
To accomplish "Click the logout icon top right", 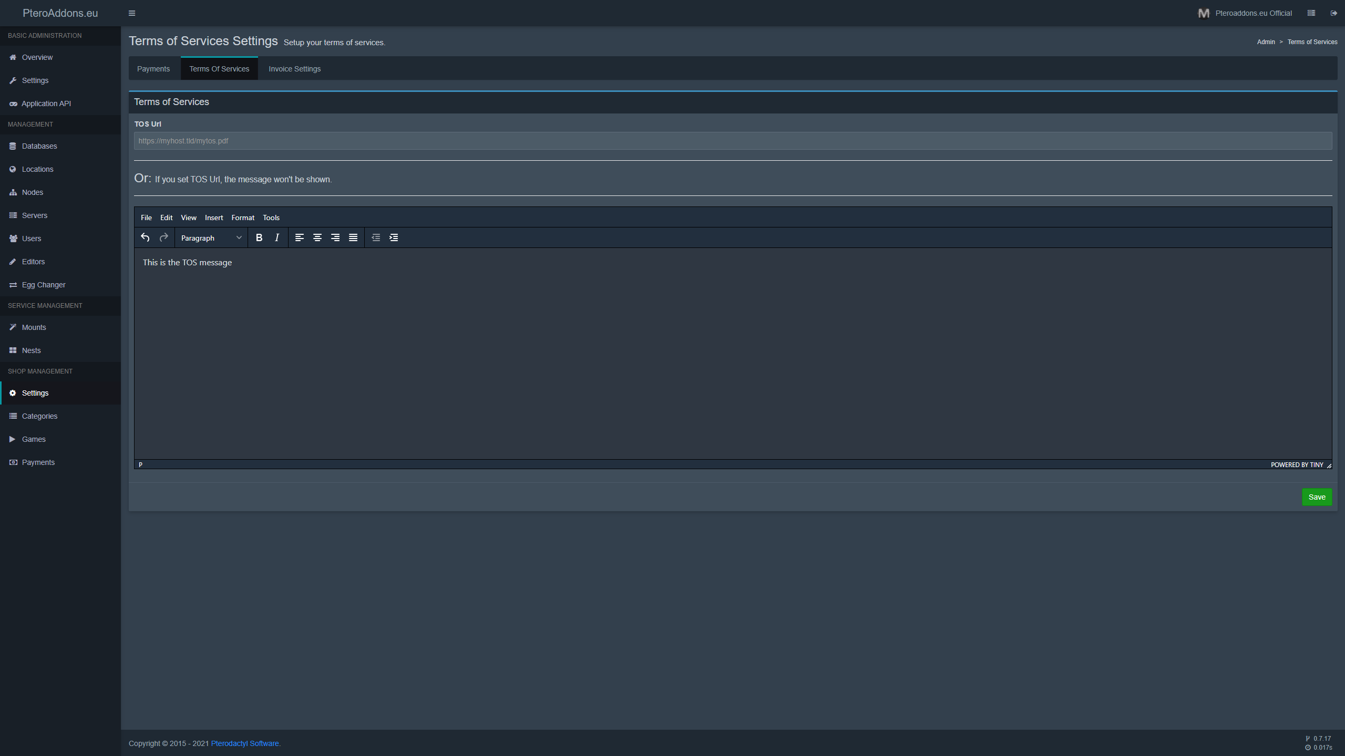I will pyautogui.click(x=1333, y=13).
